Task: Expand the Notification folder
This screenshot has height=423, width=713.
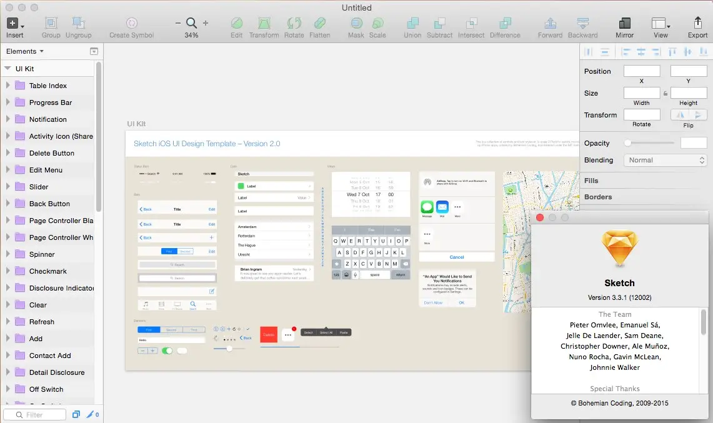Action: pos(7,119)
